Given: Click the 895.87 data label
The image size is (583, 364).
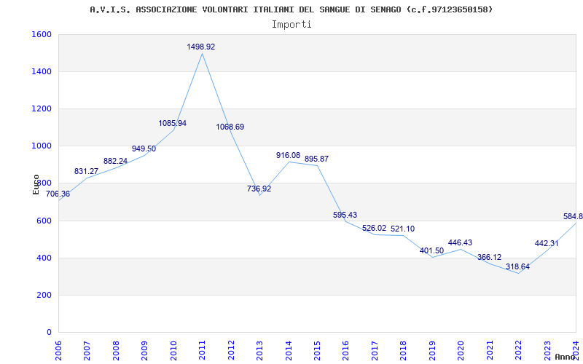Looking at the screenshot, I should coord(317,159).
